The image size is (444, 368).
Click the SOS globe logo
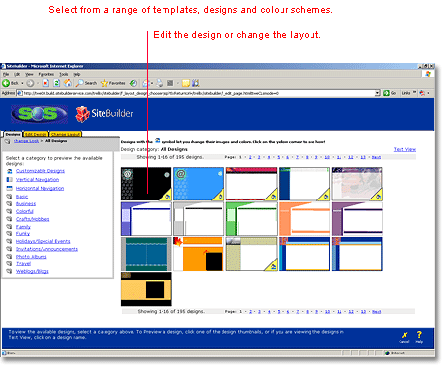click(39, 114)
